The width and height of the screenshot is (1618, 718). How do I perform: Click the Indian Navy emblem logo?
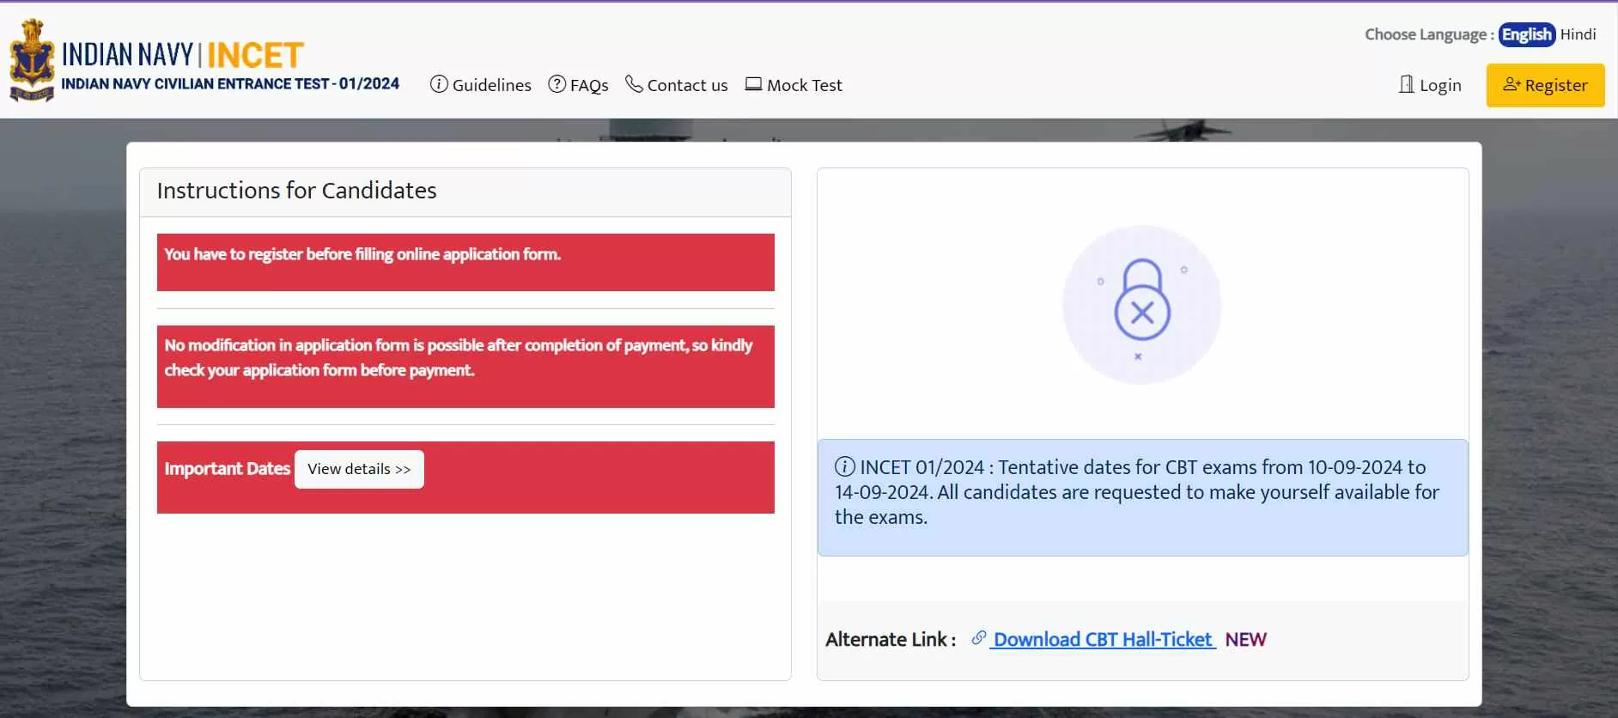[x=32, y=60]
